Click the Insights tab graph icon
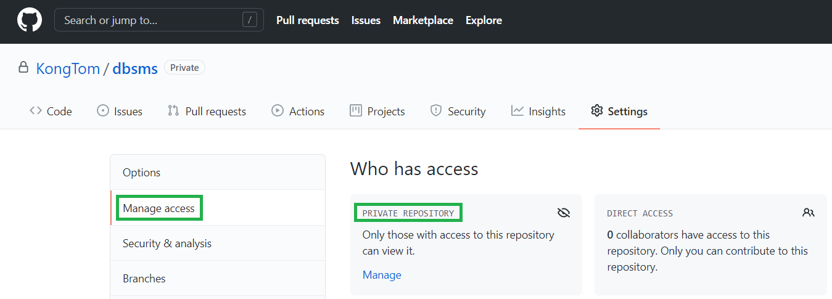Viewport: 832px width, 299px height. coord(517,111)
